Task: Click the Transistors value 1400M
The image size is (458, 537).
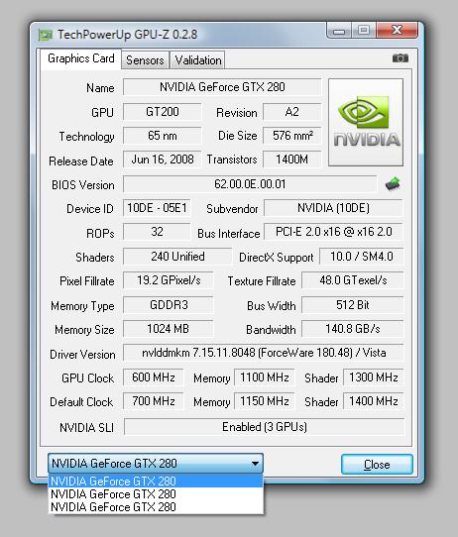Action: pos(291,160)
